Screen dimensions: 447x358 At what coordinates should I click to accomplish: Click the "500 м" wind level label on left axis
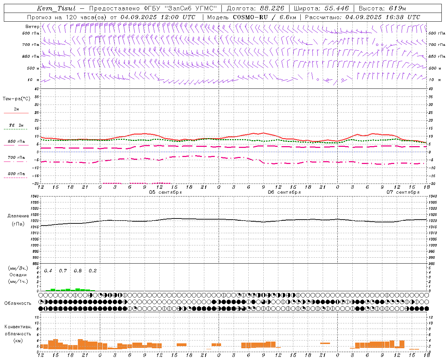[x=33, y=68]
